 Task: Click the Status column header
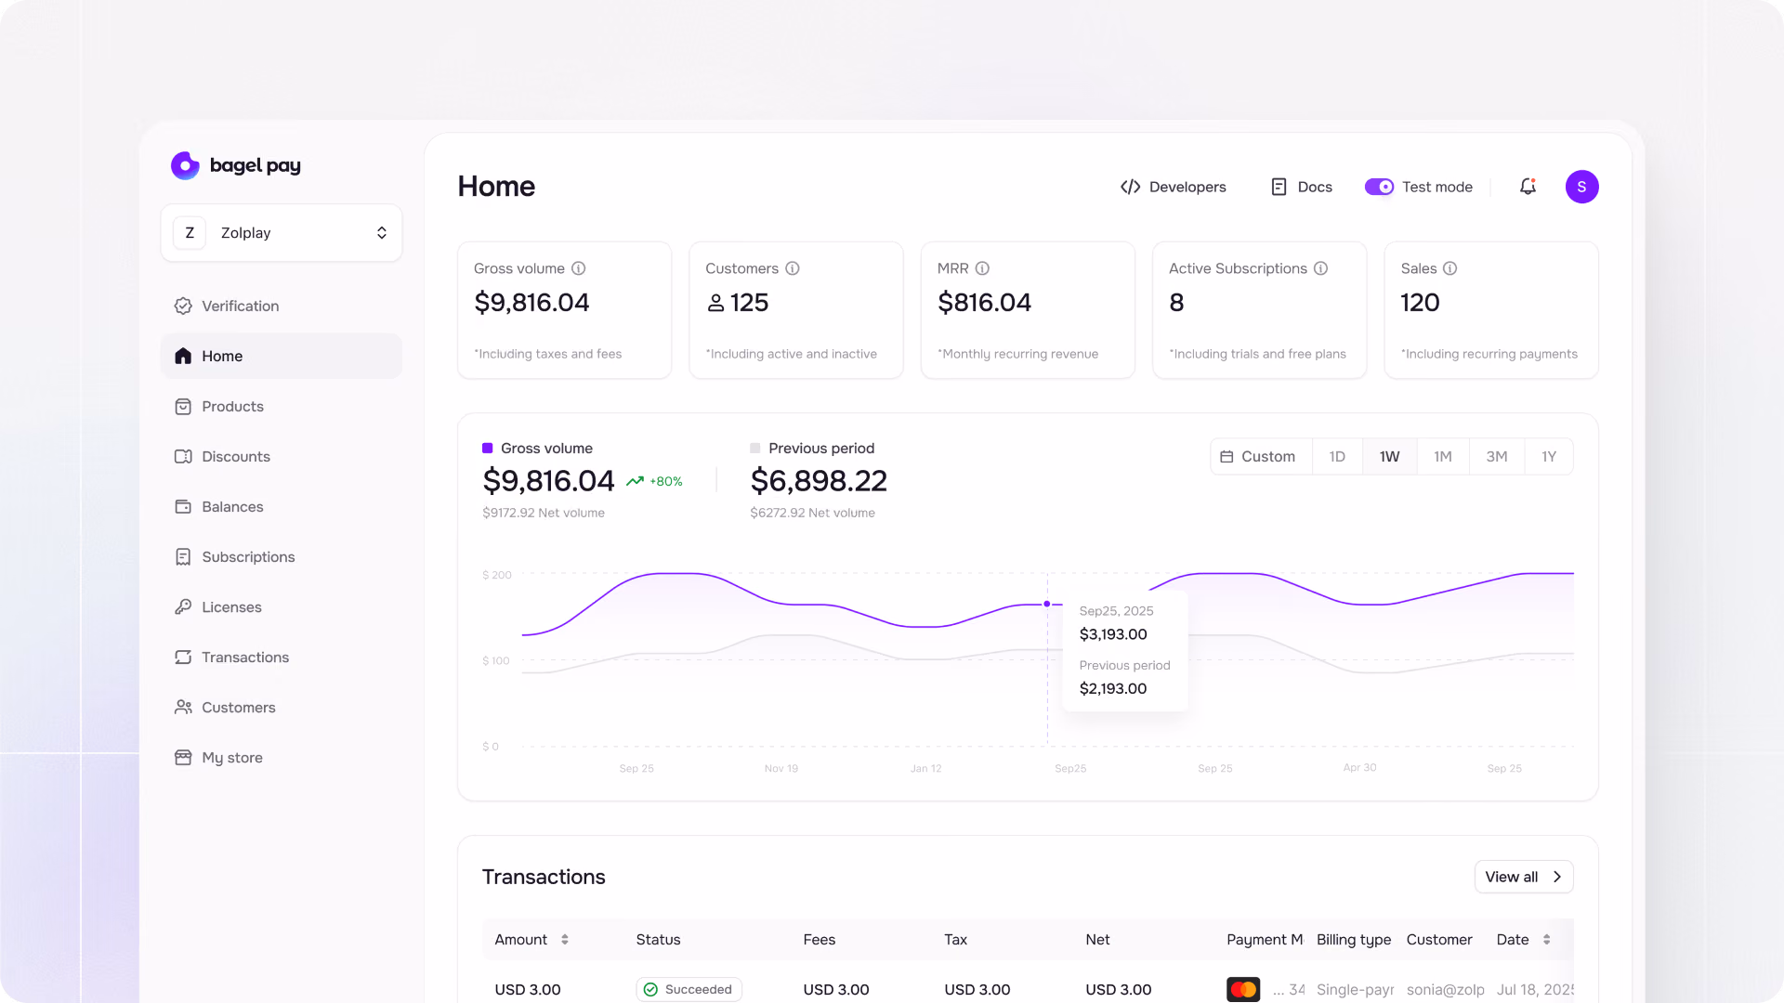[x=658, y=940]
